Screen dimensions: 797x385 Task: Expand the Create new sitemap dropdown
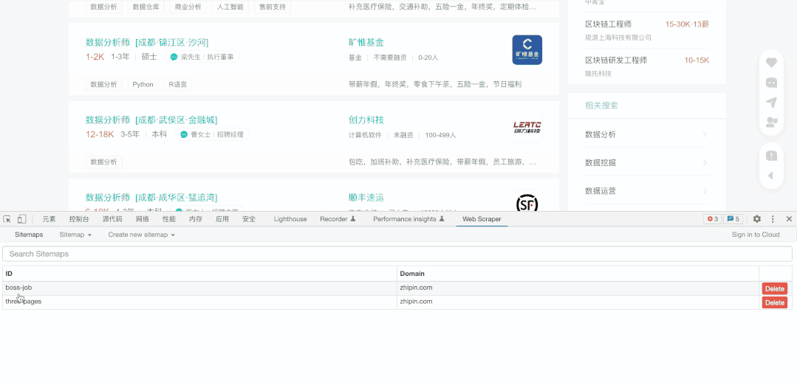tap(141, 235)
